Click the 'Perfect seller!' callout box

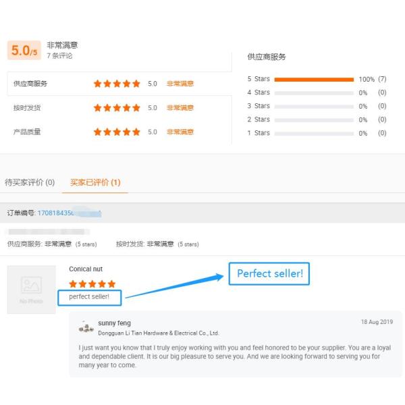tap(269, 273)
